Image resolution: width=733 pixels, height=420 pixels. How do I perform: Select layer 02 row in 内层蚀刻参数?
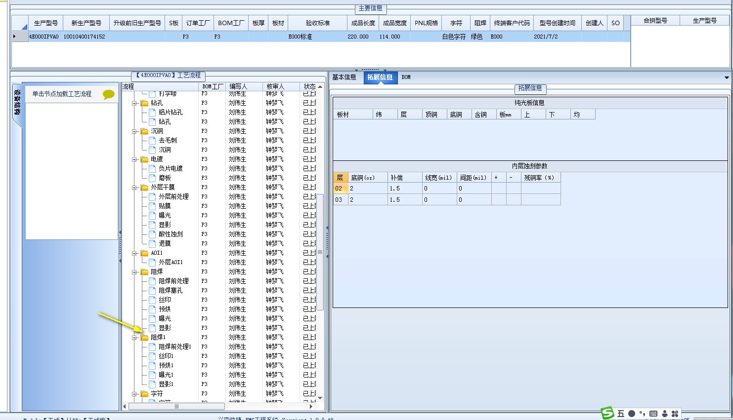[447, 189]
